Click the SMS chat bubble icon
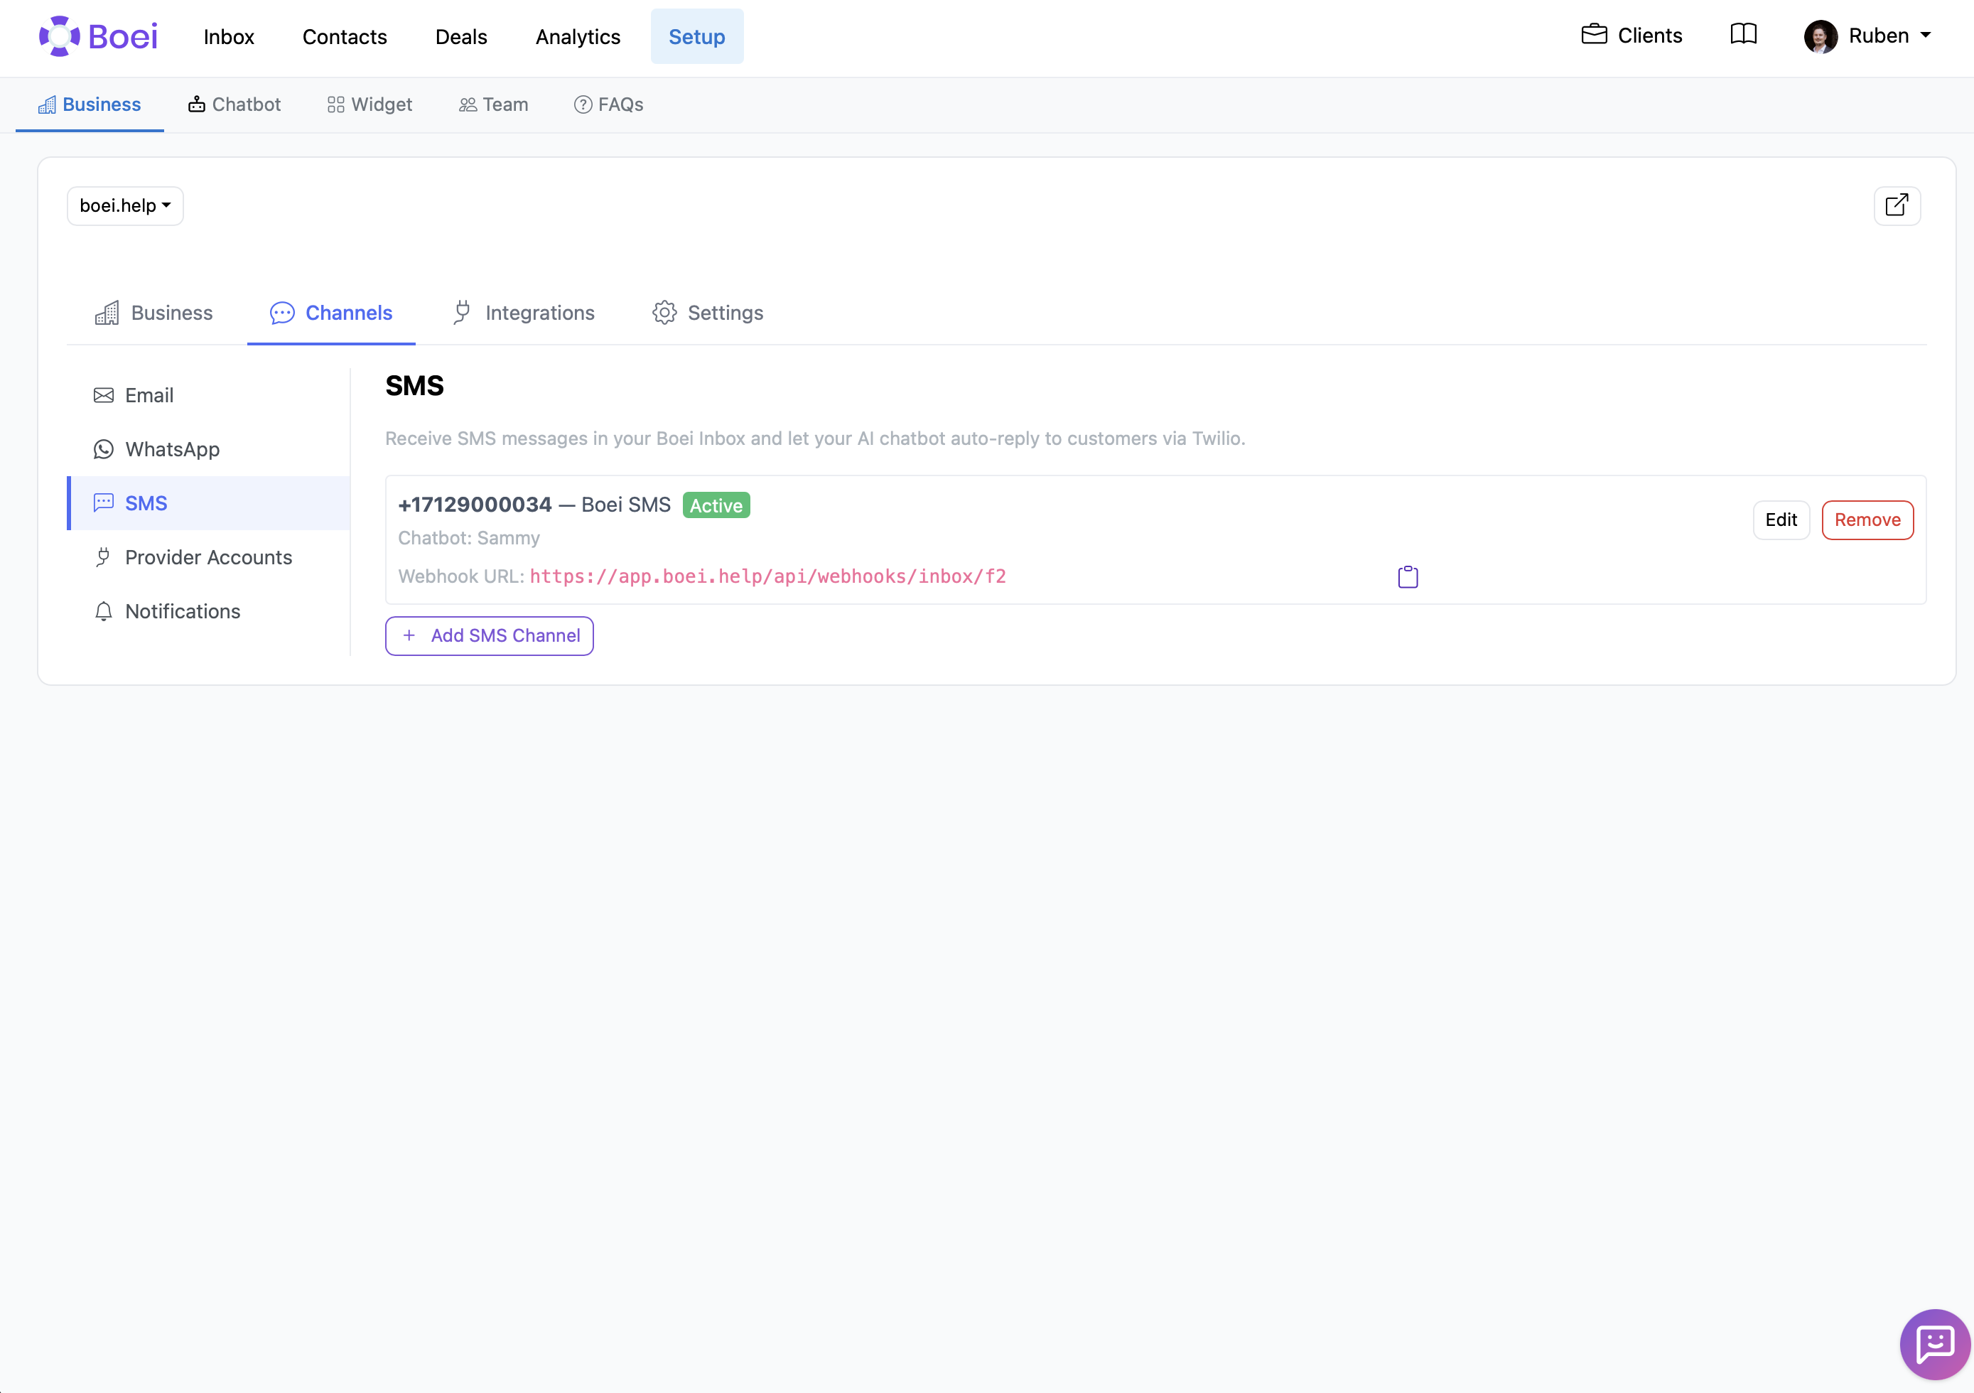Screen dimensions: 1974x1393 (103, 503)
